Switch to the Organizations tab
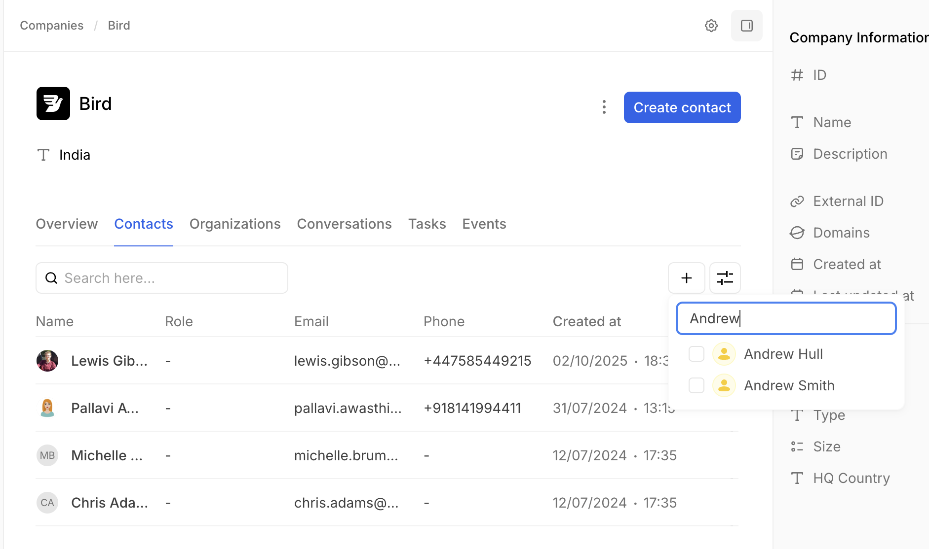The image size is (929, 549). click(235, 224)
